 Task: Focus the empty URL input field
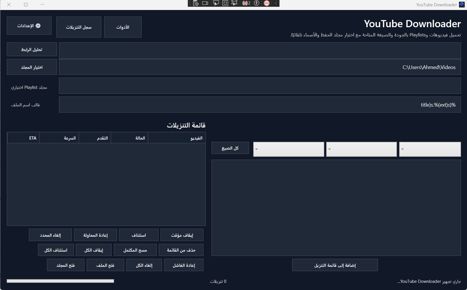point(260,51)
